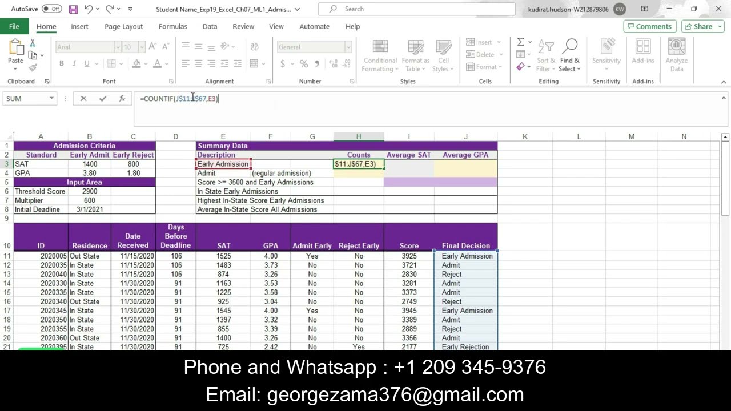Toggle Italic formatting

(74, 63)
